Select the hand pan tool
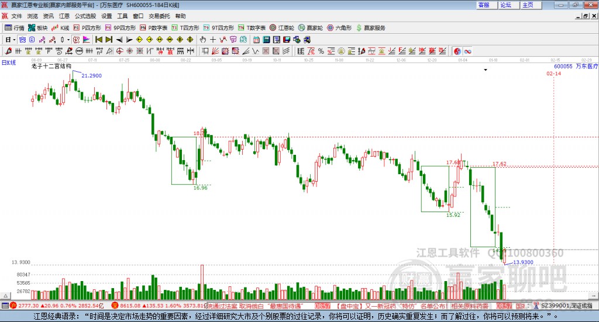Screen dimensions: 599x322 [x=203, y=40]
